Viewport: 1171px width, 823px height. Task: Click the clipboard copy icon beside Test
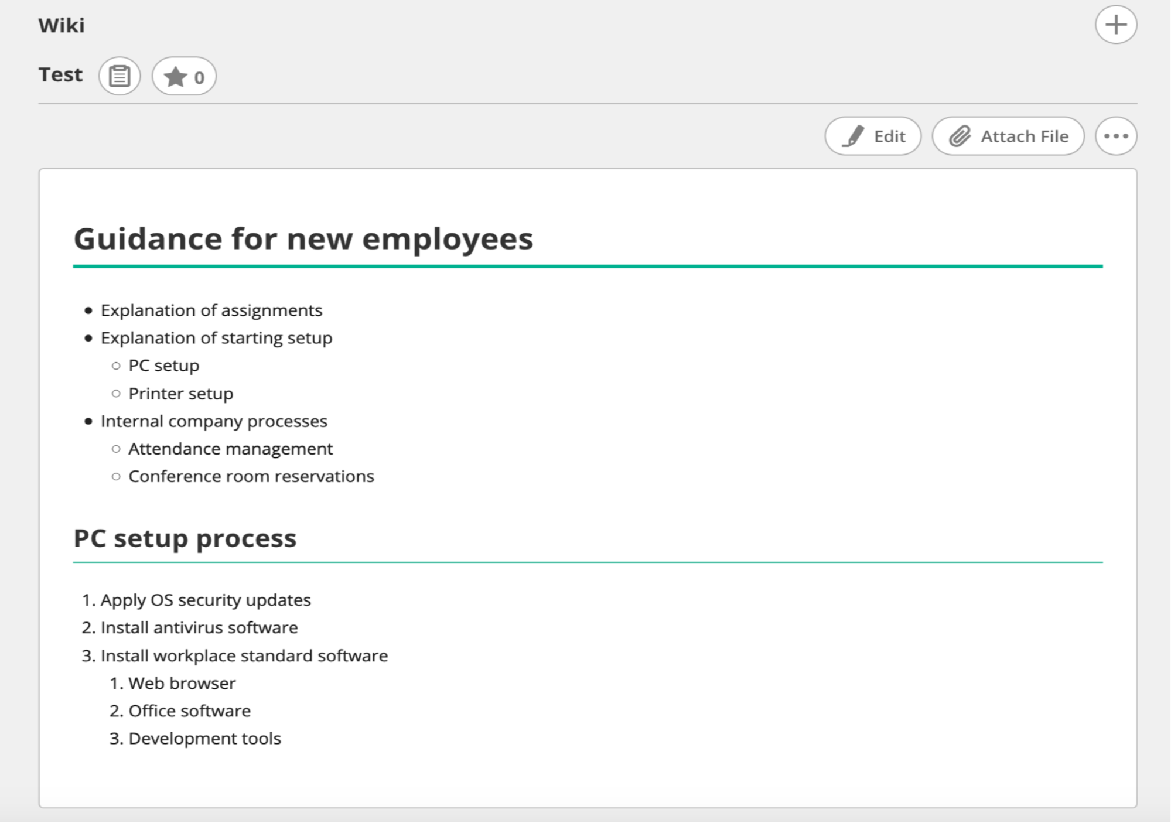(x=120, y=76)
